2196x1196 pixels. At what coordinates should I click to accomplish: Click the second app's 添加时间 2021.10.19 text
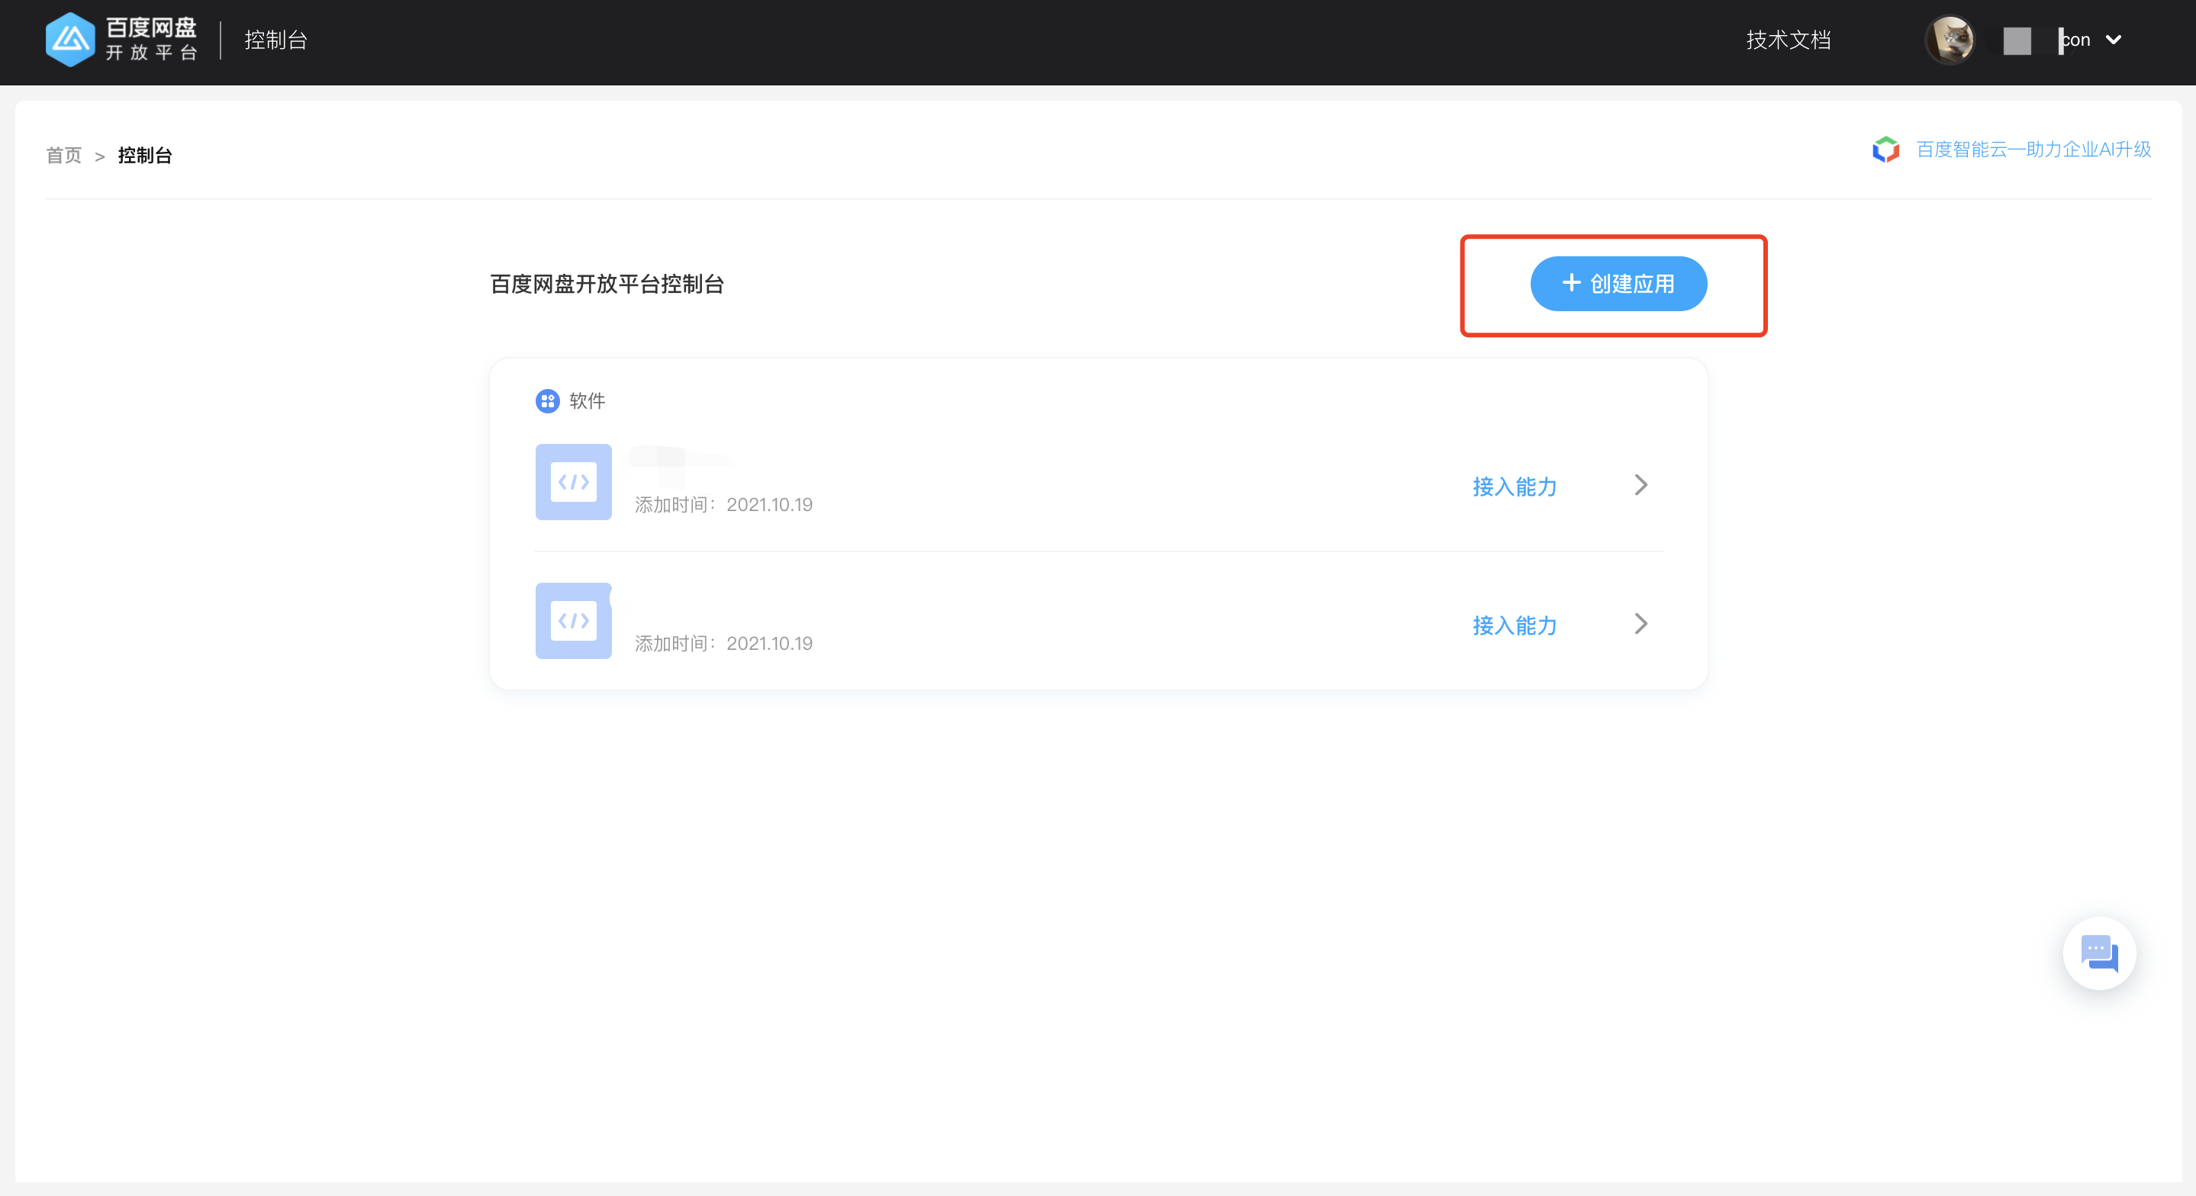pos(723,644)
